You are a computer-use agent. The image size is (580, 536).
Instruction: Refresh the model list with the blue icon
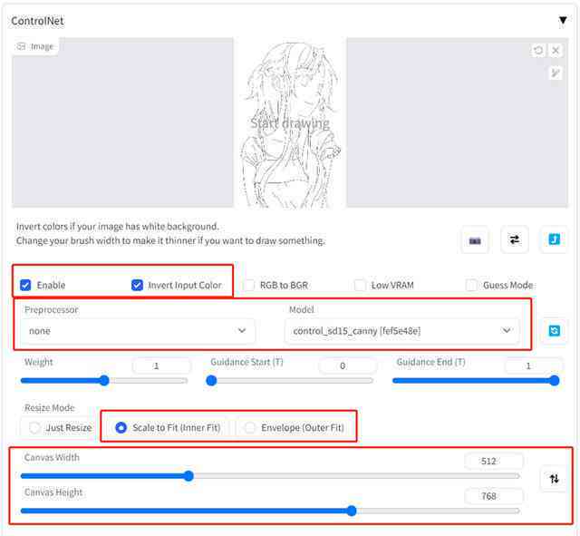(554, 330)
